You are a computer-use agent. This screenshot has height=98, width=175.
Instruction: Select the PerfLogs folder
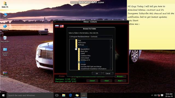pos(81,45)
